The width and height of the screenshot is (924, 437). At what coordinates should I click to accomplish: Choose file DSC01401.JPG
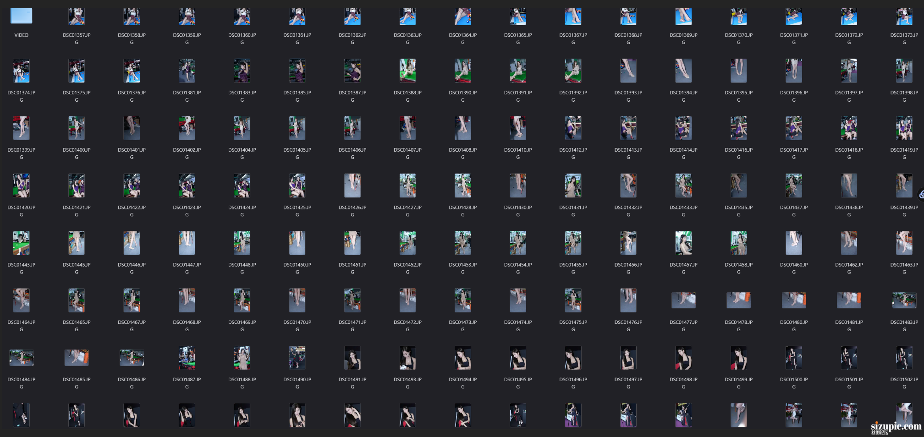(132, 128)
